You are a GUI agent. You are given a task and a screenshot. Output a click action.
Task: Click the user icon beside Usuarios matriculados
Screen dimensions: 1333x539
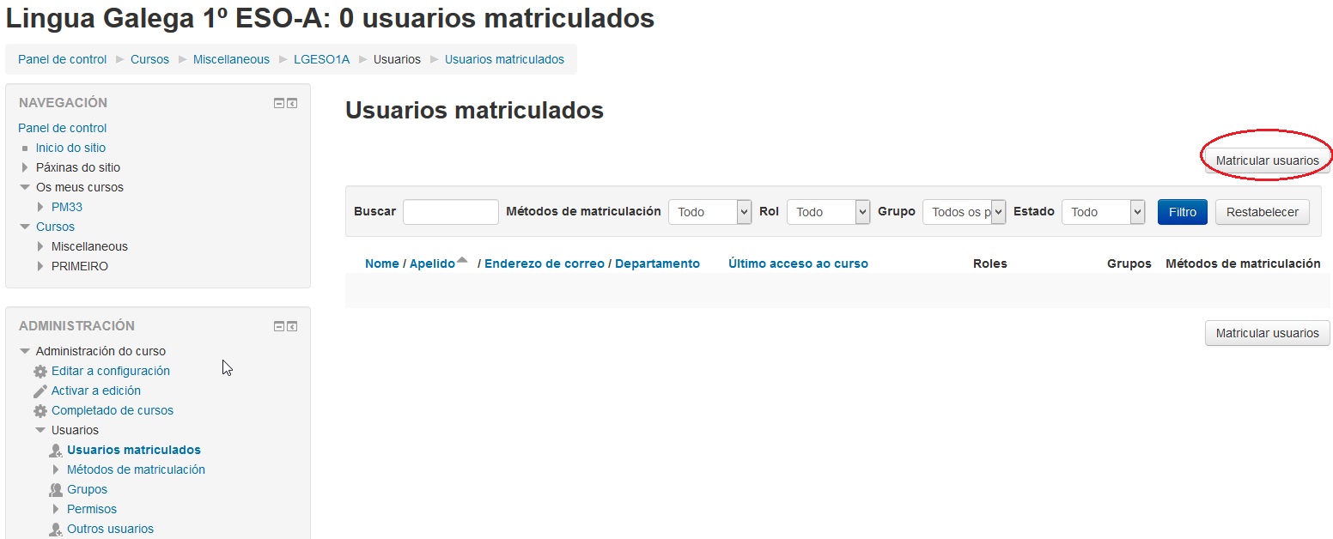pos(56,451)
